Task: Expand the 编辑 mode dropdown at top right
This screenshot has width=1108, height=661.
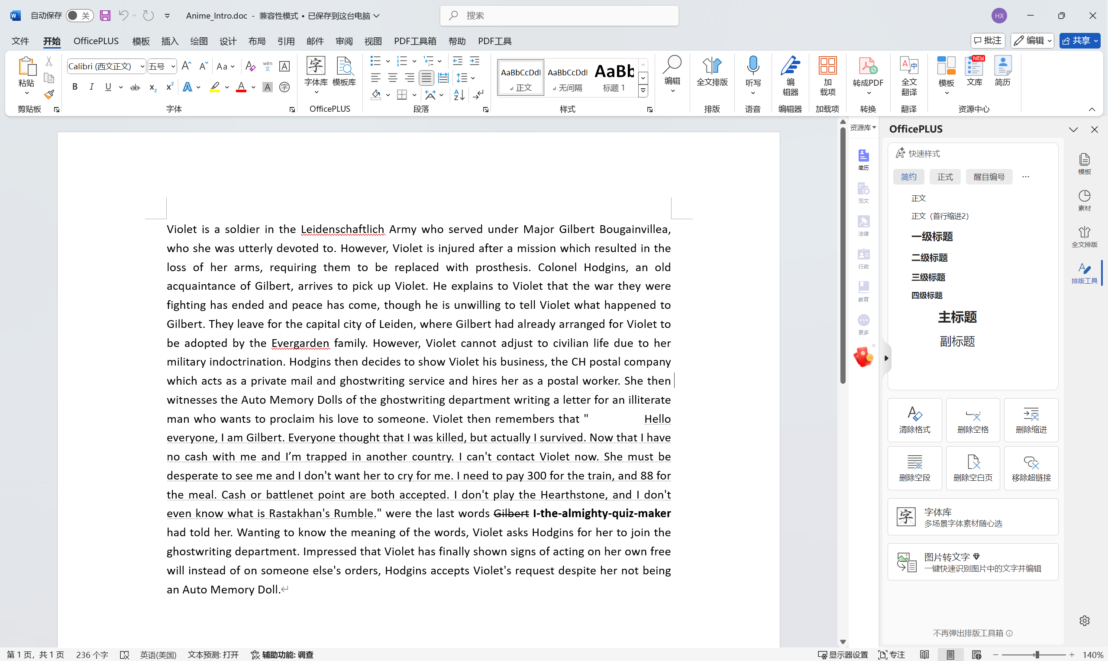Action: tap(1049, 41)
